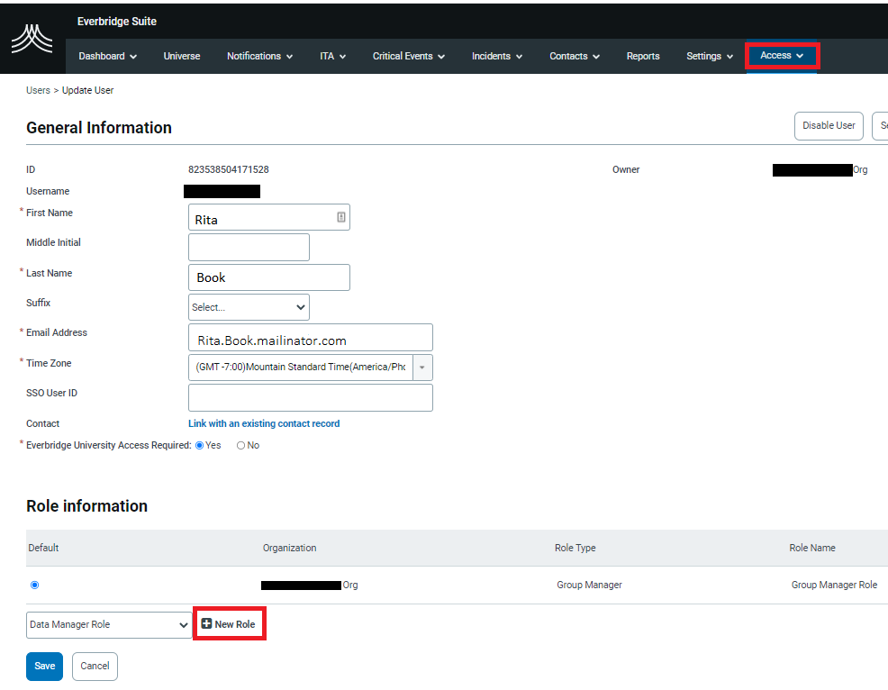Switch to the Reports tab
The height and width of the screenshot is (690, 888).
pyautogui.click(x=643, y=56)
